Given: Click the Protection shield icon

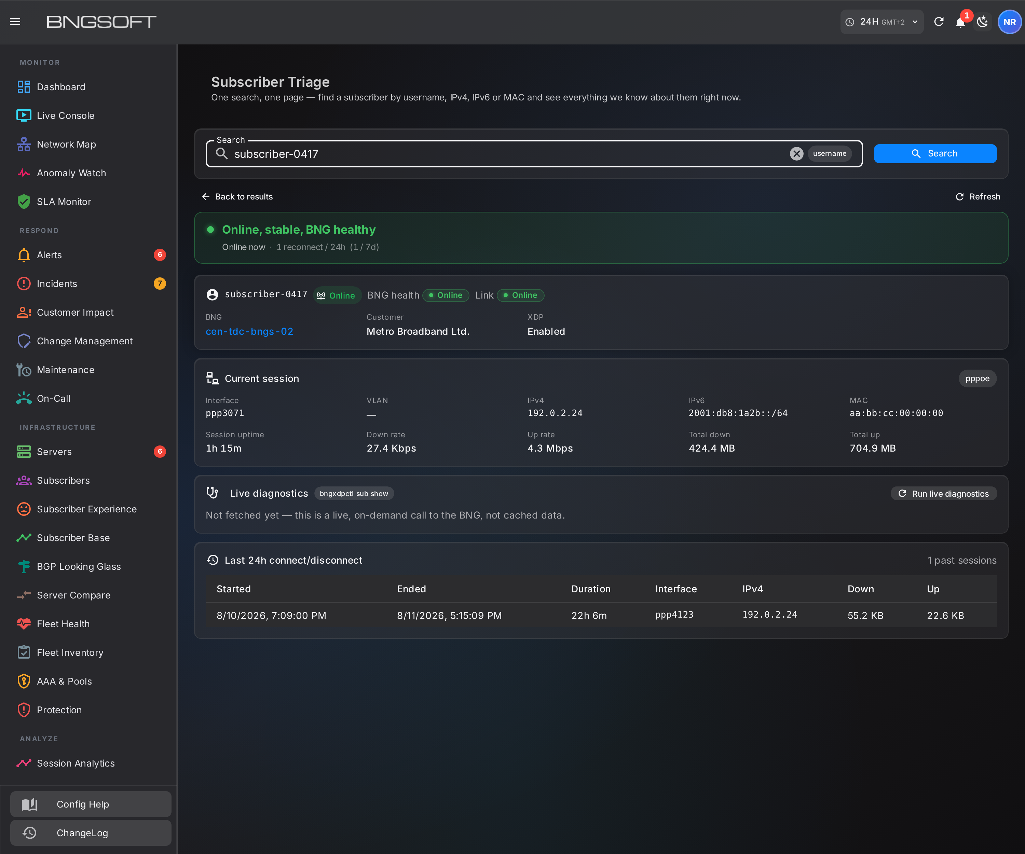Looking at the screenshot, I should 24,710.
